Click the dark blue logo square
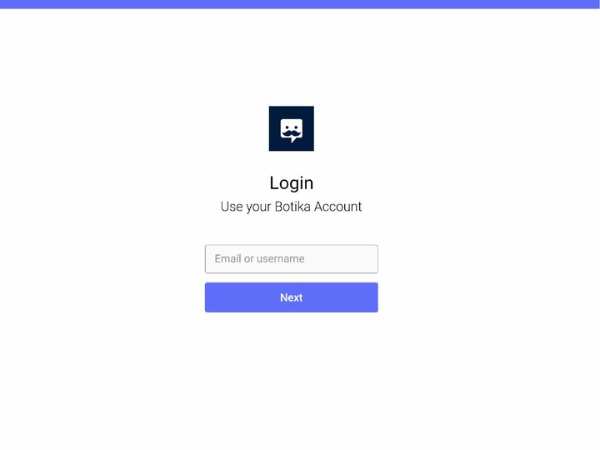 coord(291,128)
